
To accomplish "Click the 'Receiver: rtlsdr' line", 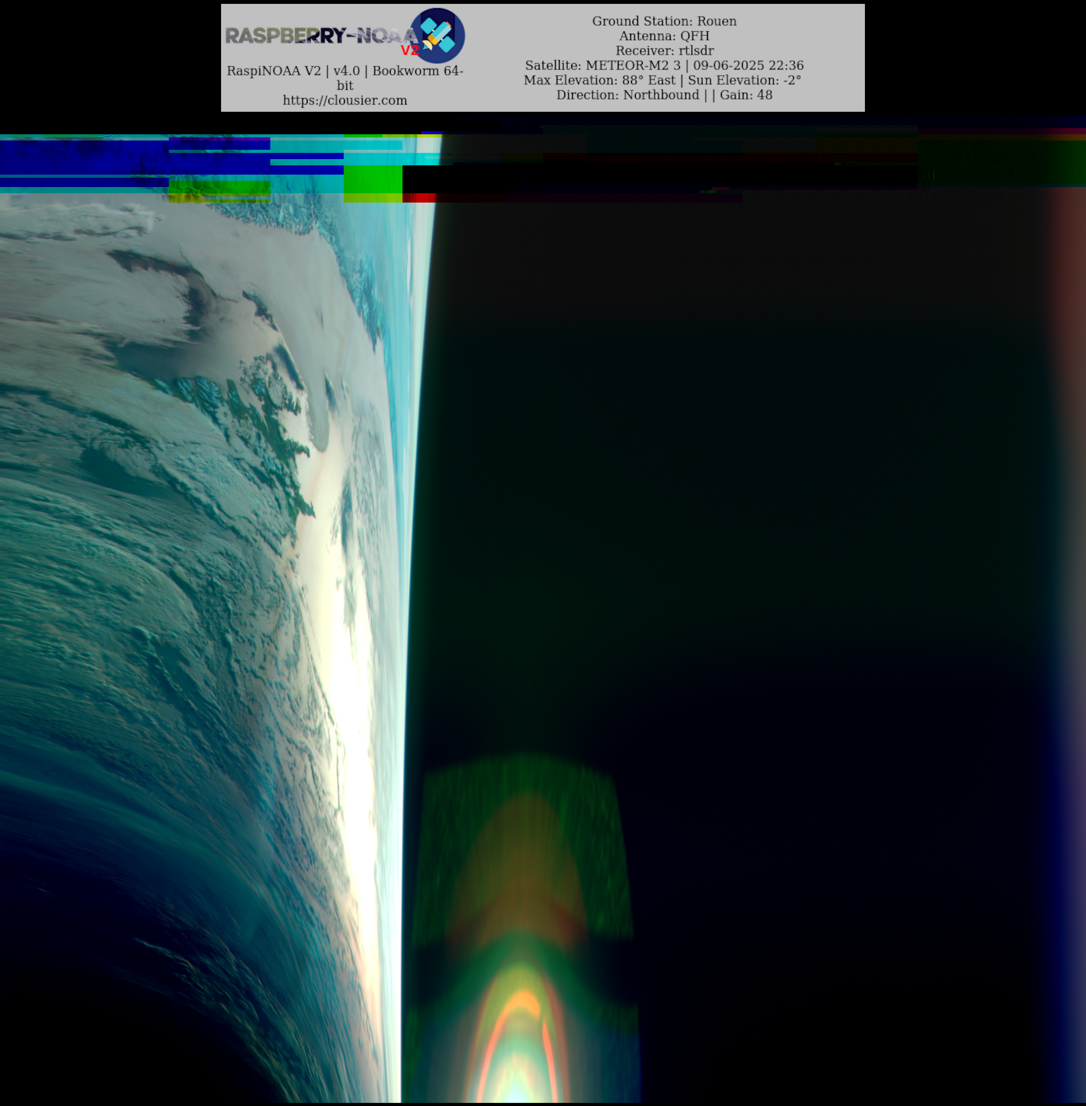I will click(x=664, y=51).
